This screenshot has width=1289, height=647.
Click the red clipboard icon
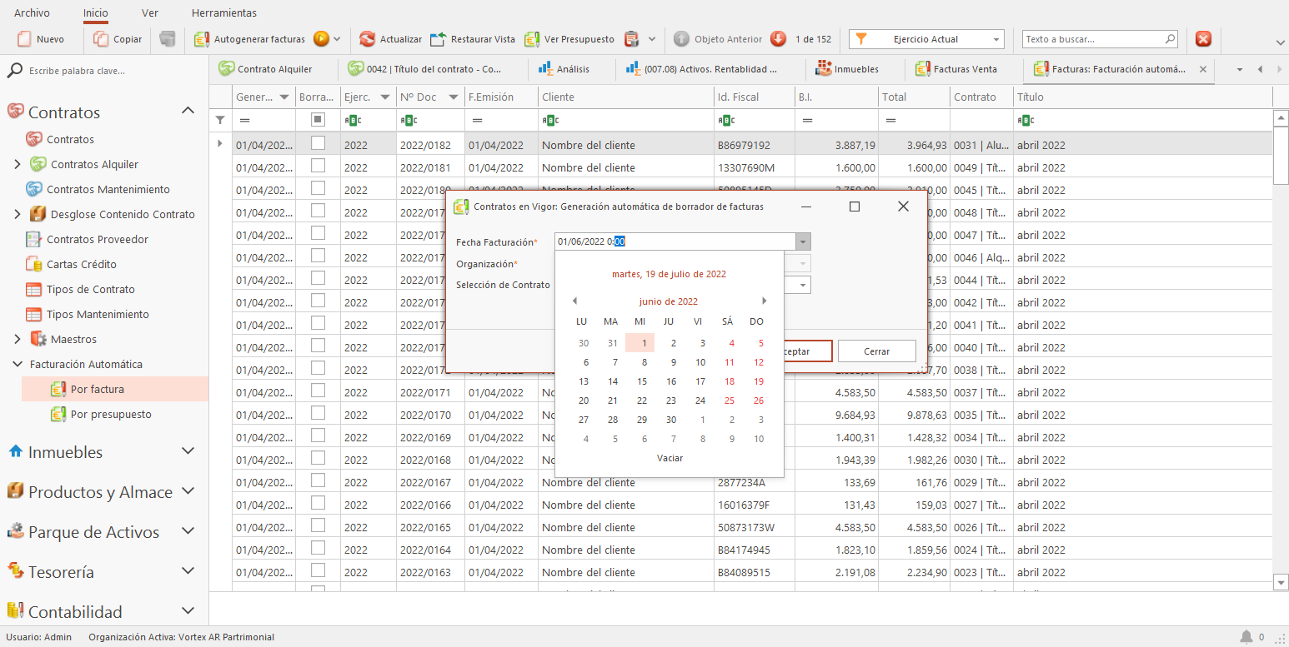point(631,39)
